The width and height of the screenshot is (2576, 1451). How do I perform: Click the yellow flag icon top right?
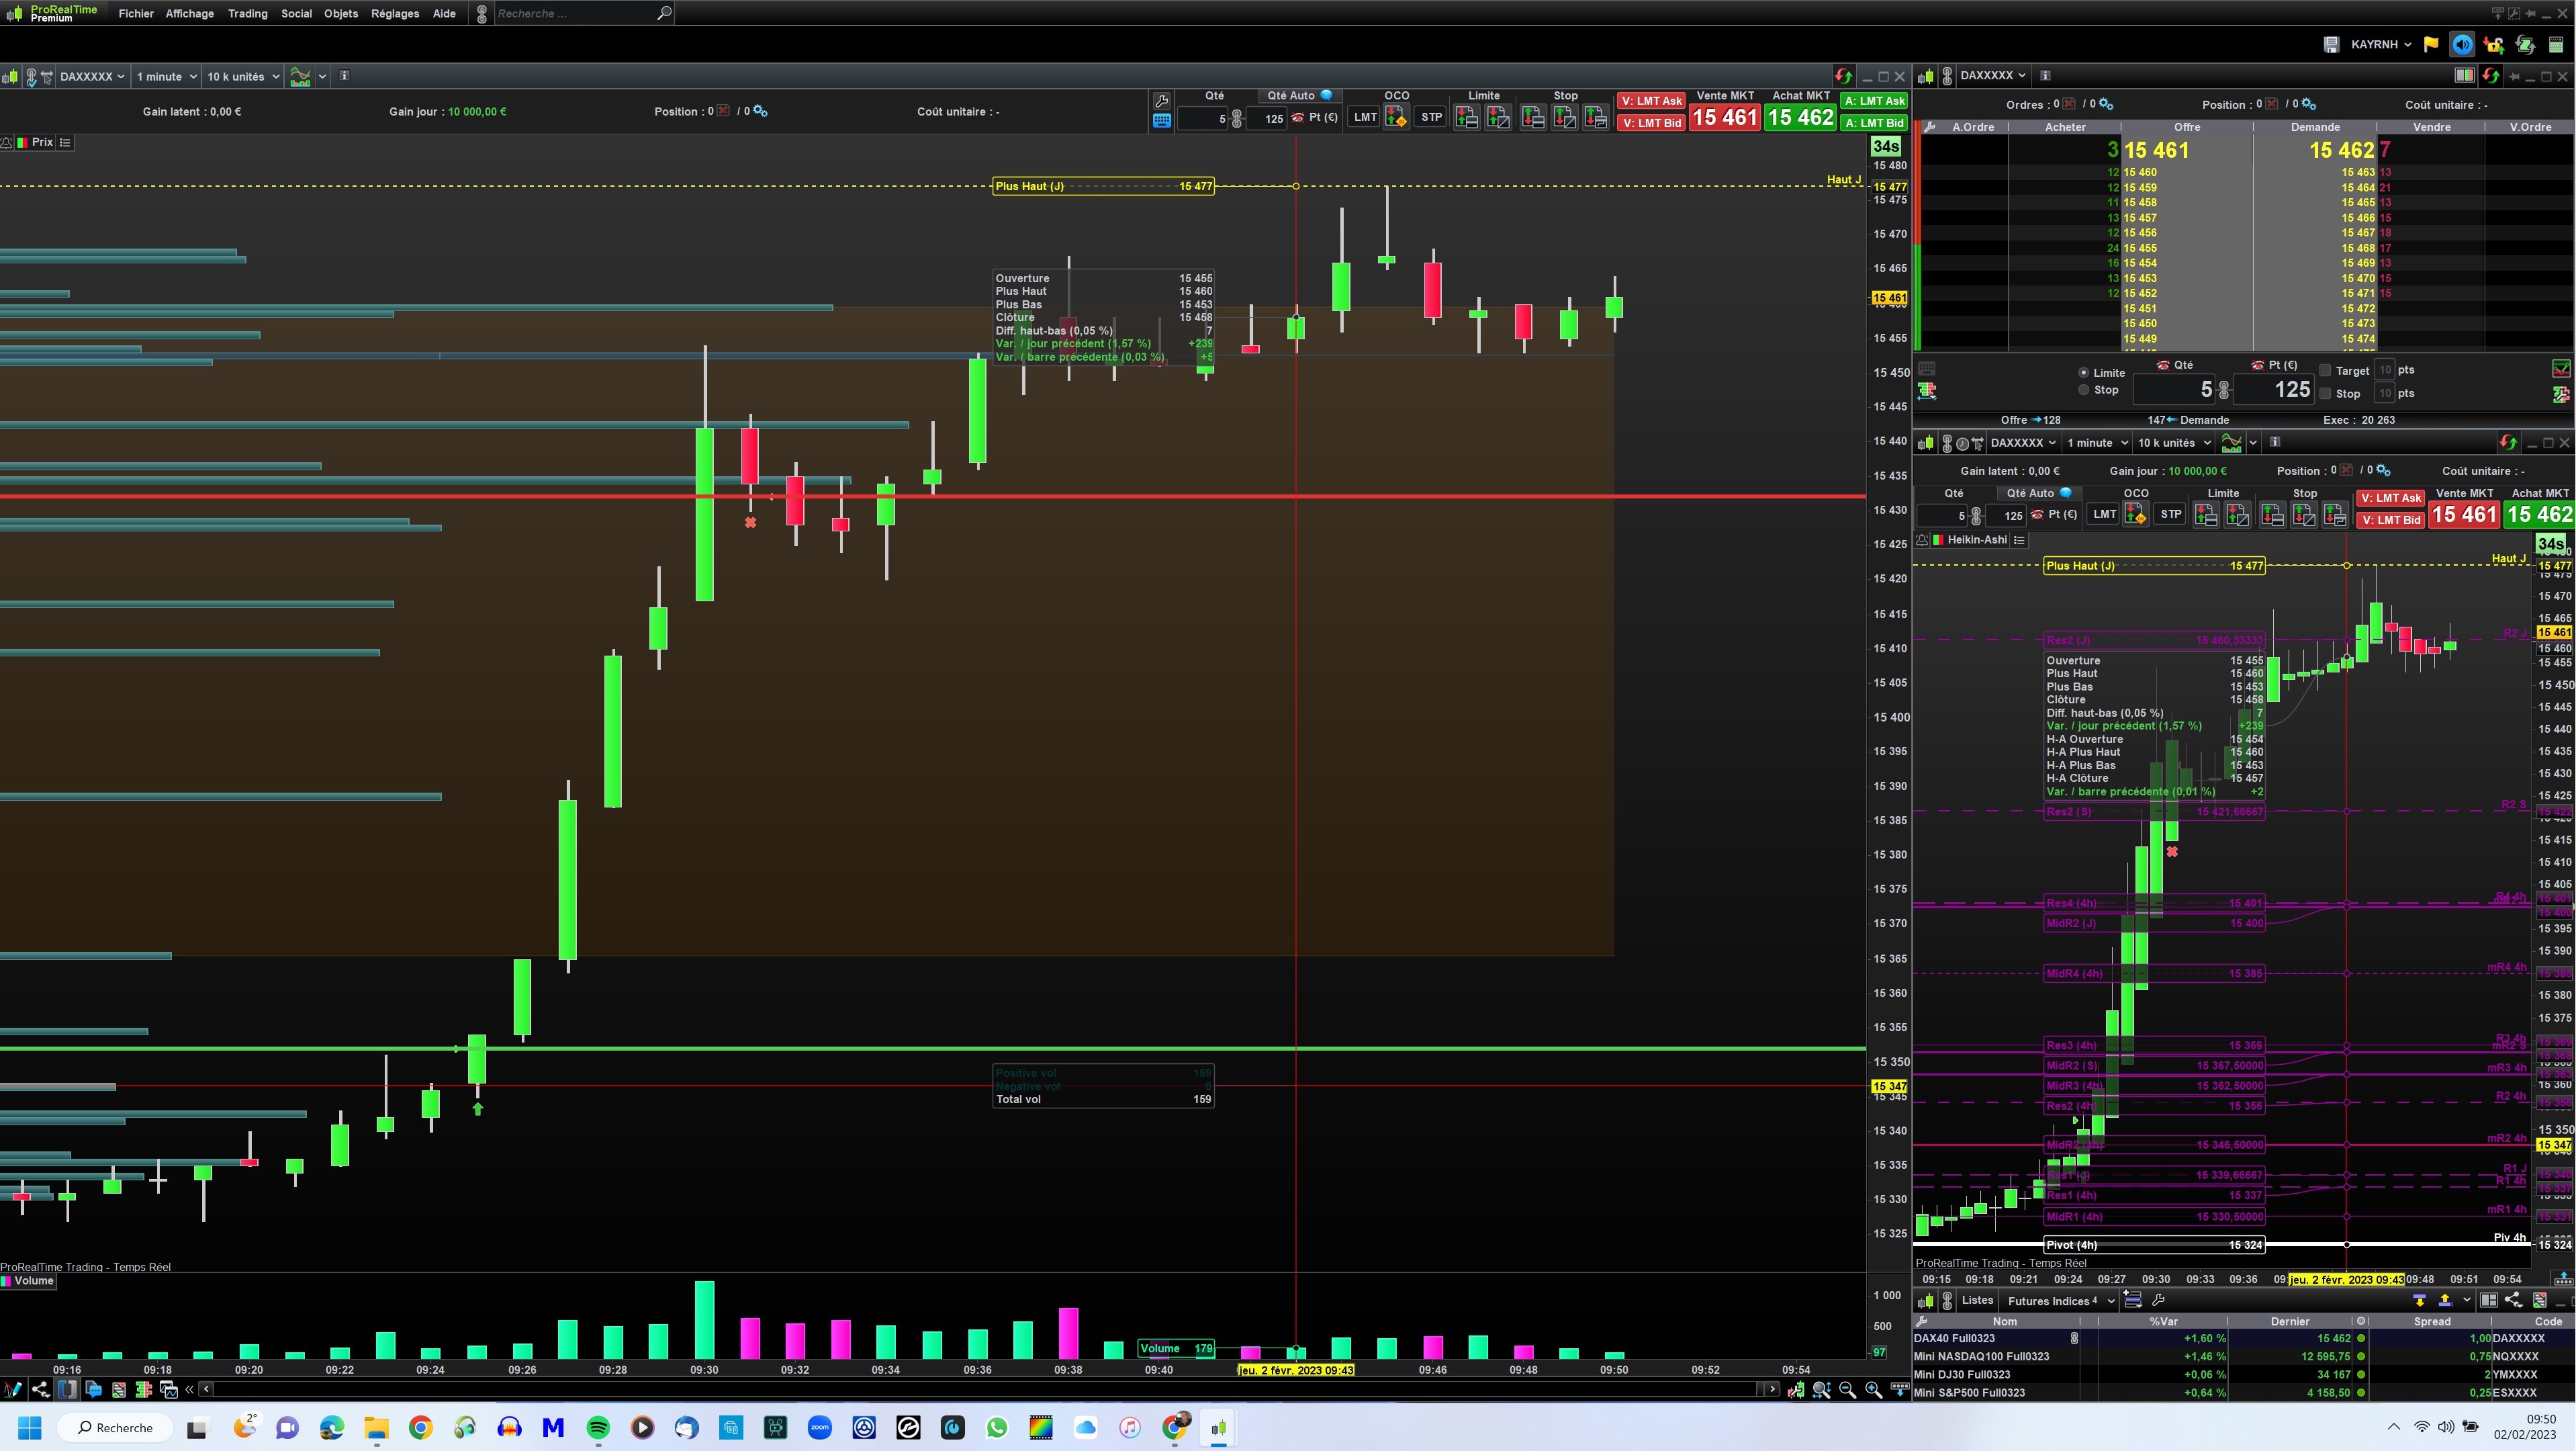click(x=2431, y=44)
